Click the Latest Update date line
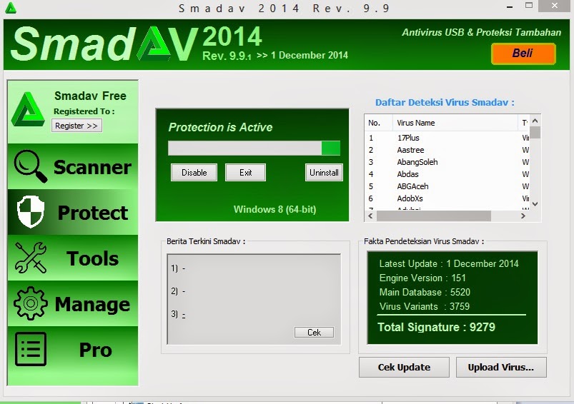 coord(449,263)
